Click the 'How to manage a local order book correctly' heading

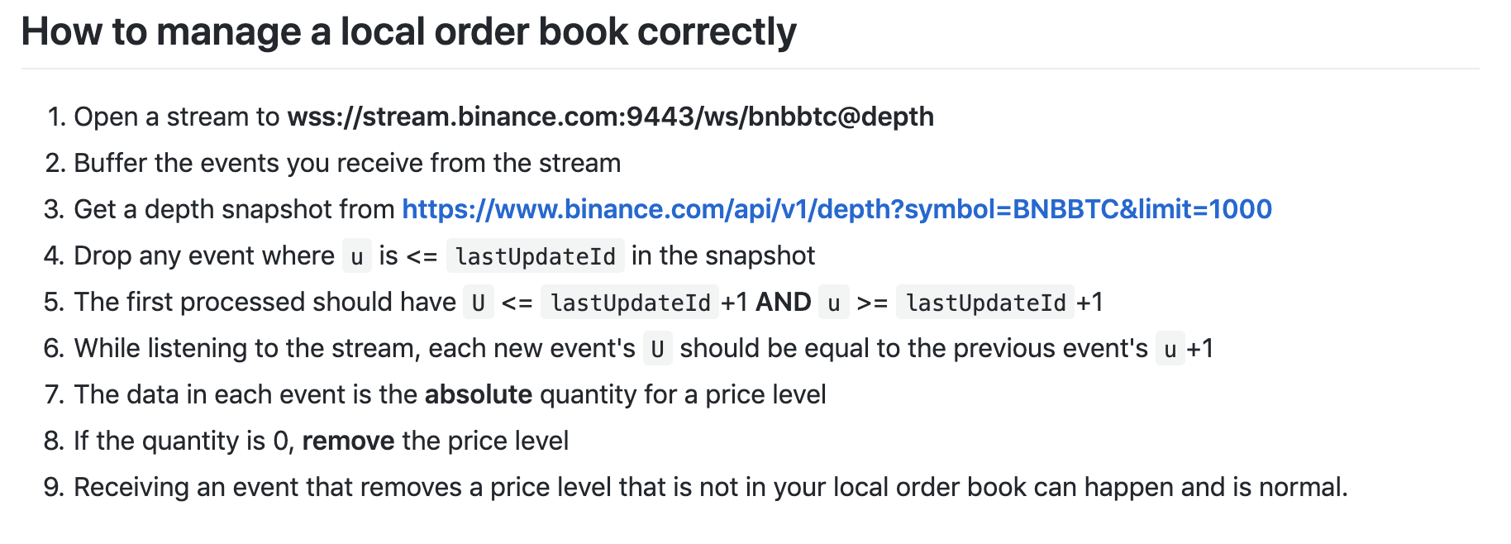(x=408, y=31)
